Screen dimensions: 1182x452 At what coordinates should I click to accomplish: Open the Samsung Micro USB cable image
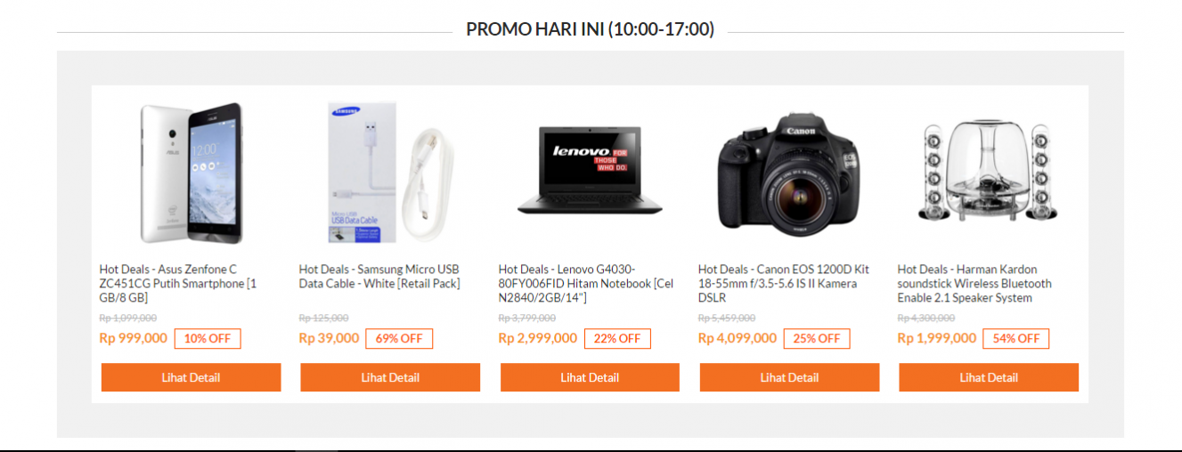coord(390,173)
